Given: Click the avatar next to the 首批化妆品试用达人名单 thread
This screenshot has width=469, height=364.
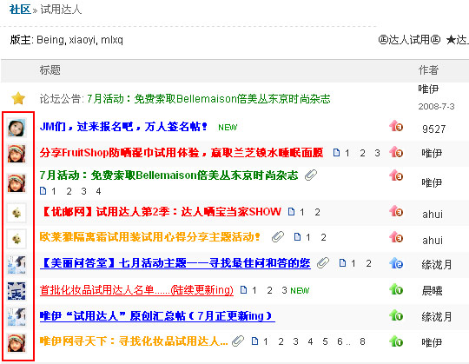Looking at the screenshot, I should (x=17, y=291).
